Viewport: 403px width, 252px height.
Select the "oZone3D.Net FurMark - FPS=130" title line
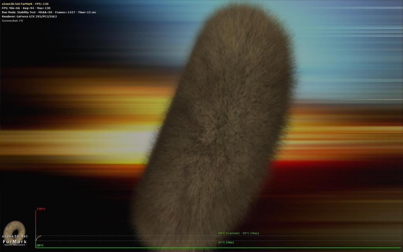point(25,4)
